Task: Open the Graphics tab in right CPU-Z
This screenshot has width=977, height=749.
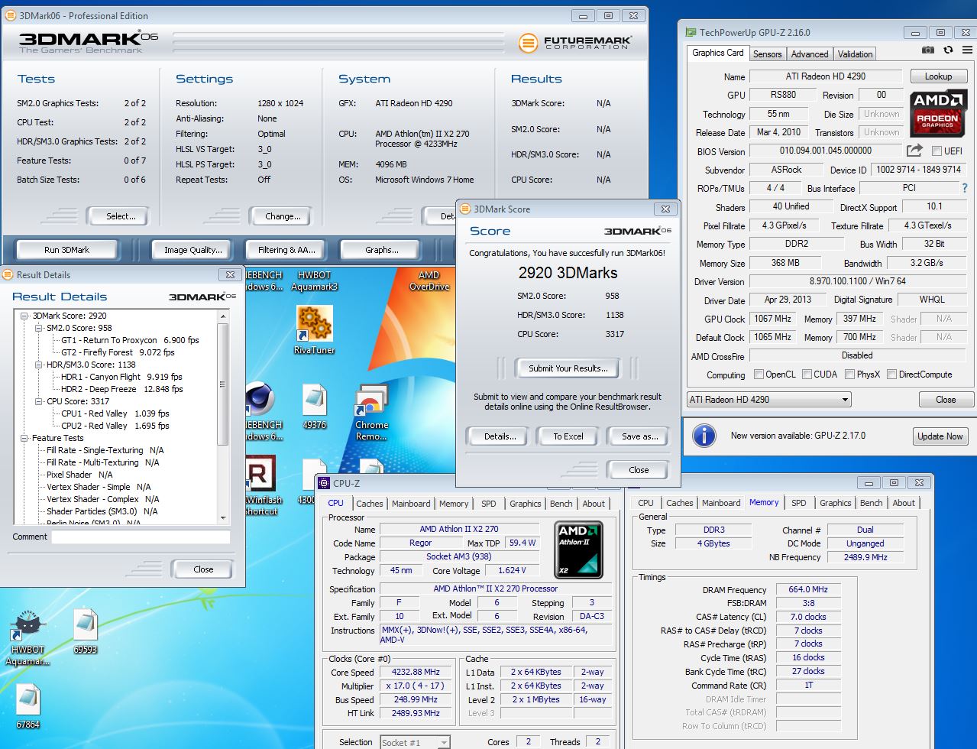Action: (835, 503)
